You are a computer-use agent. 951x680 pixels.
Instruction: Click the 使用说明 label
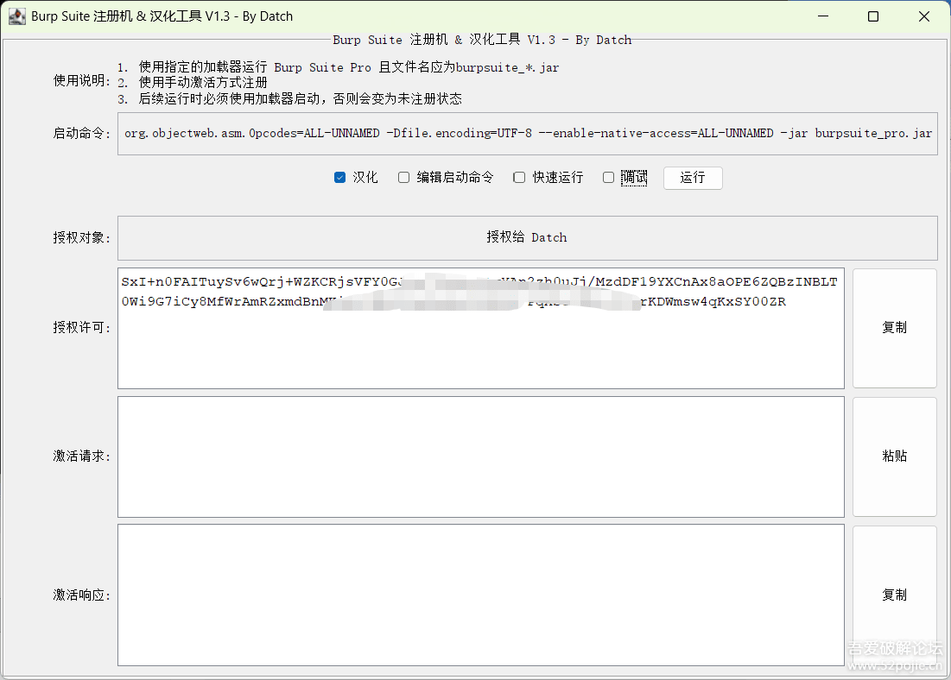pyautogui.click(x=82, y=81)
